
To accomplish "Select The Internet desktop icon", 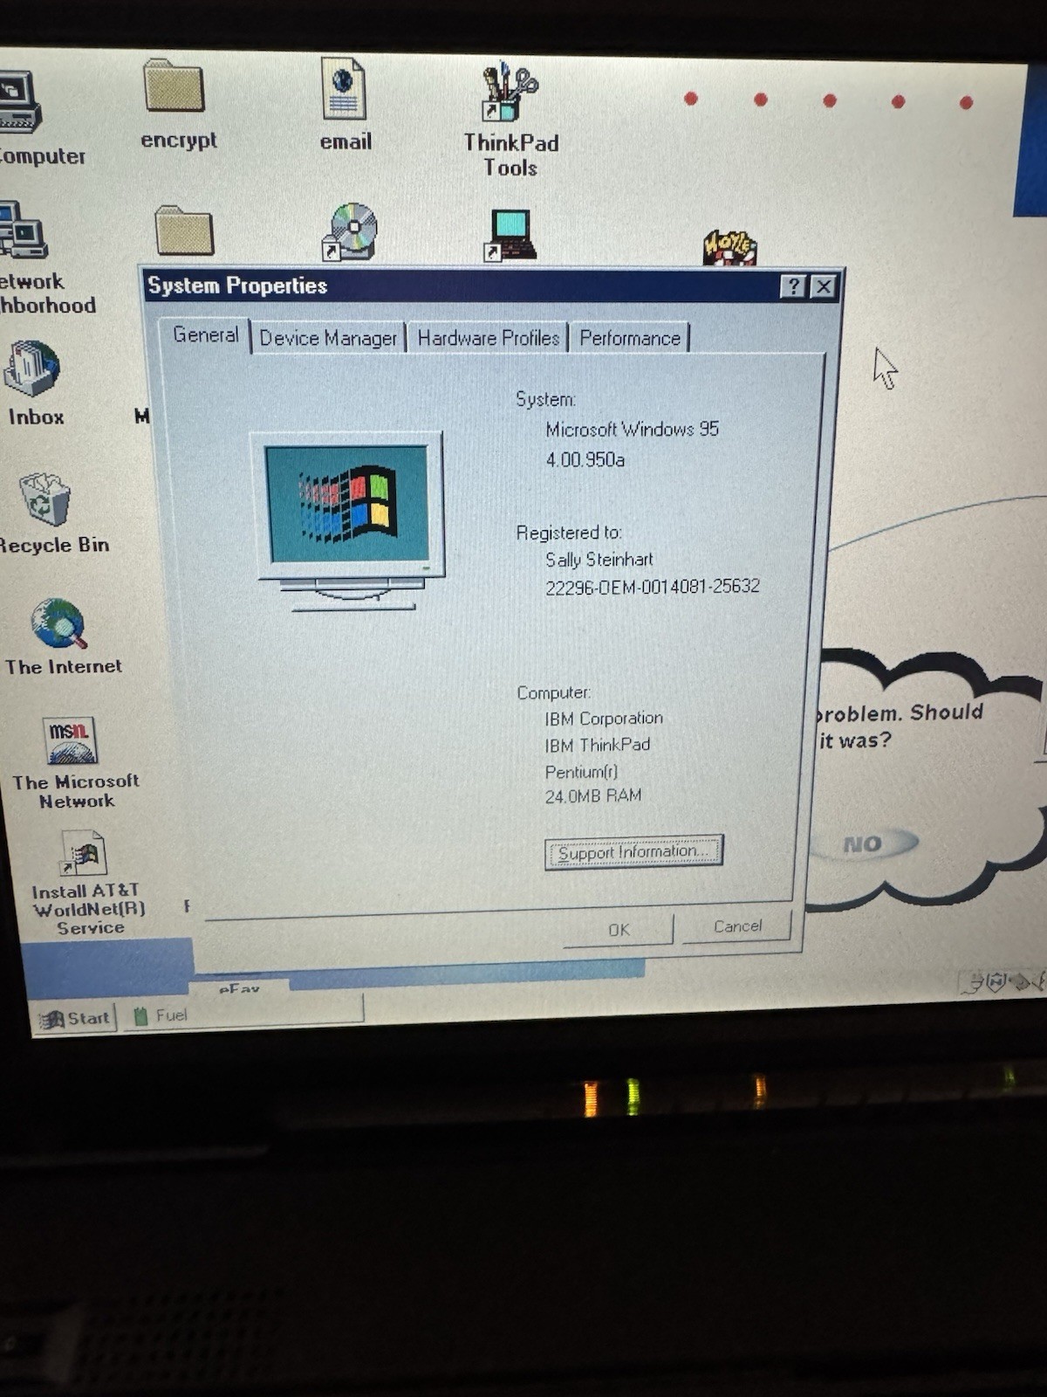I will click(x=58, y=623).
